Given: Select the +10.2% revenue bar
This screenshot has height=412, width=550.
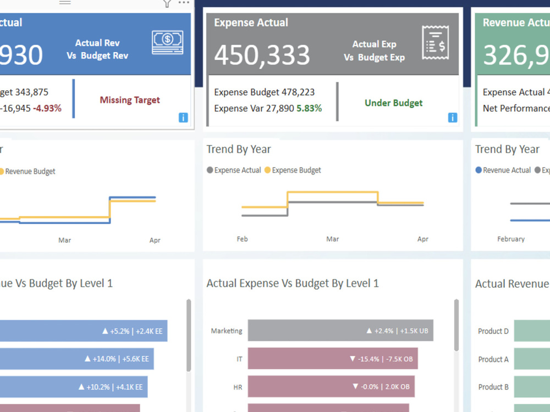Looking at the screenshot, I should point(74,387).
